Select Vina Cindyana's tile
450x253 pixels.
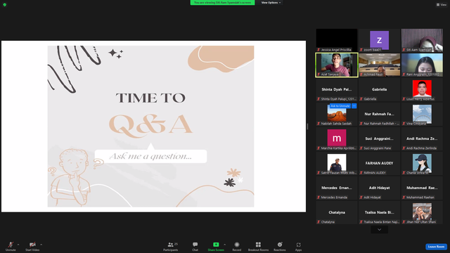(x=422, y=114)
